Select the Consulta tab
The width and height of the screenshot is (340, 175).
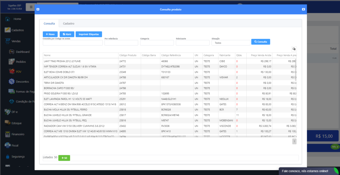tap(49, 23)
